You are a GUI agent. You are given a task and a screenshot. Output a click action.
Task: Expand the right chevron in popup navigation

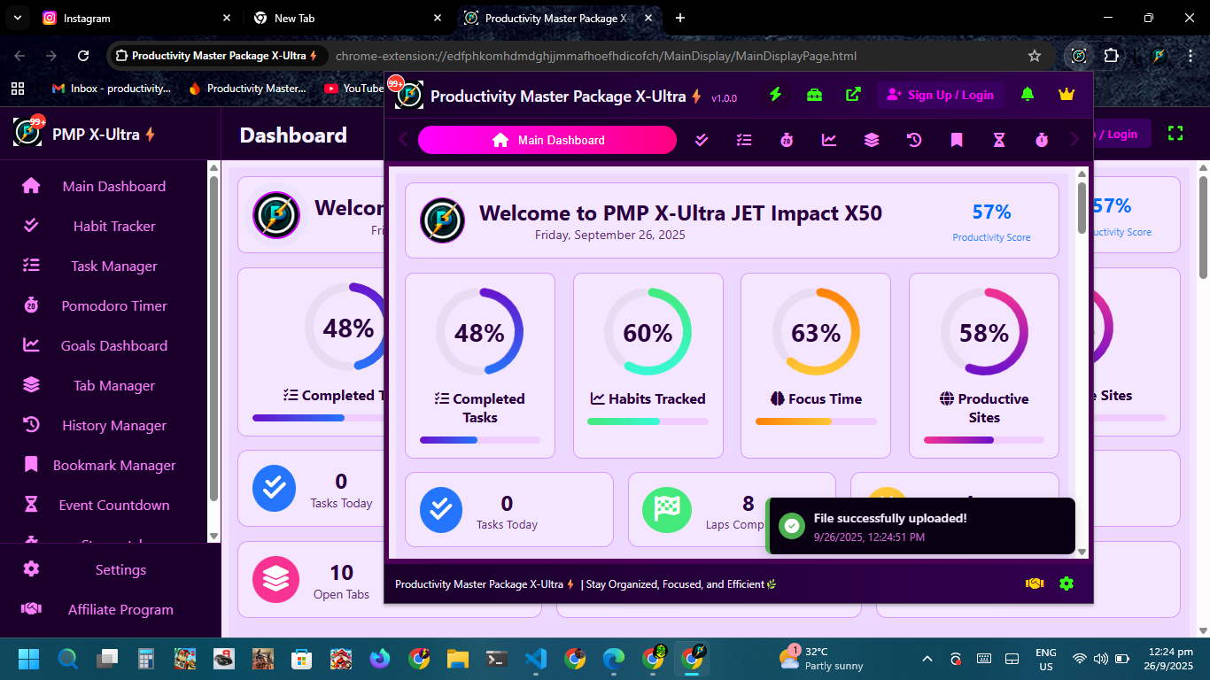coord(1074,140)
